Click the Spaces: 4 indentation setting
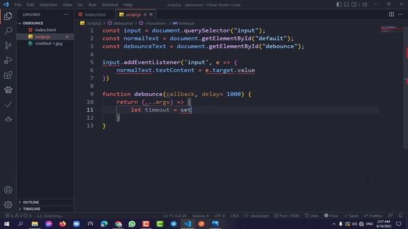This screenshot has height=229, width=408. [200, 216]
